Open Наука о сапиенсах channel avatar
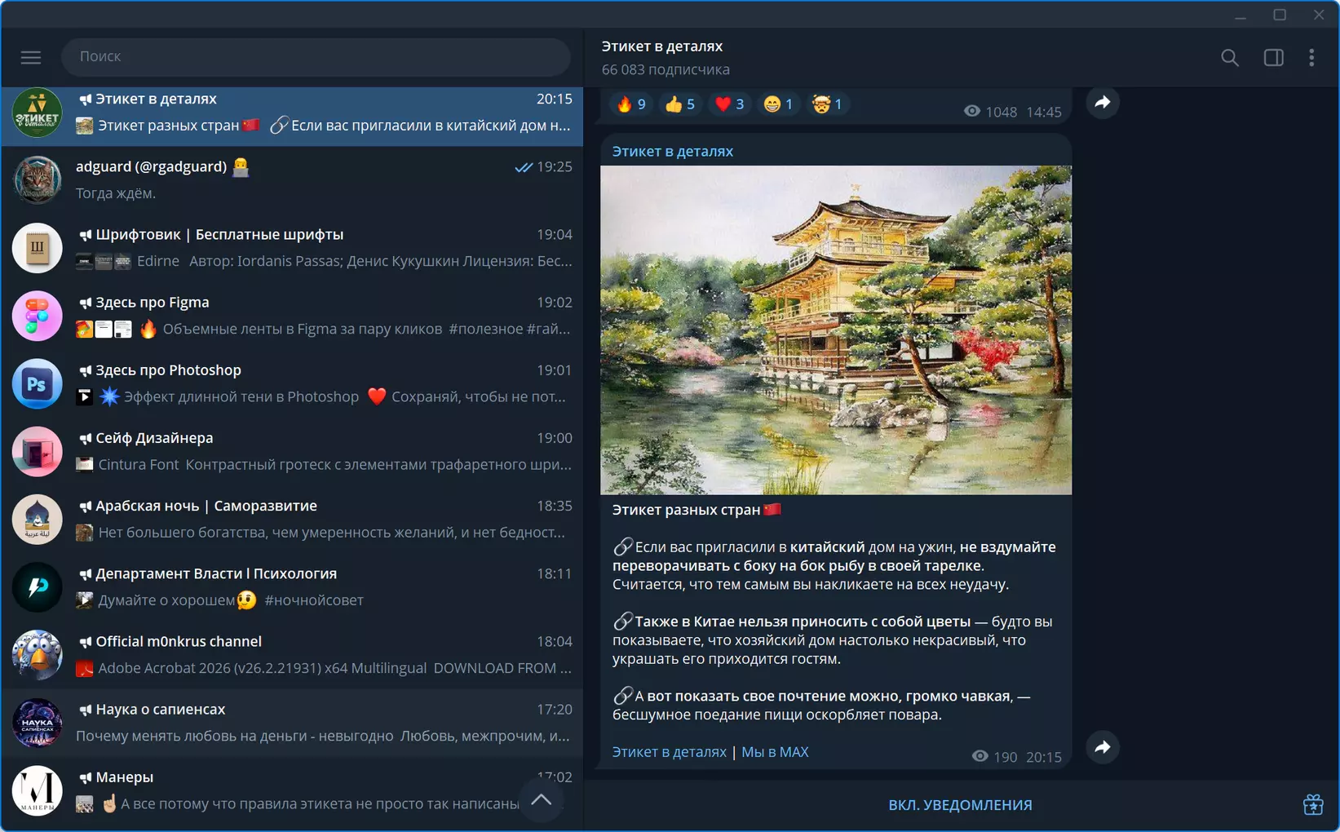Viewport: 1340px width, 832px height. tap(38, 722)
